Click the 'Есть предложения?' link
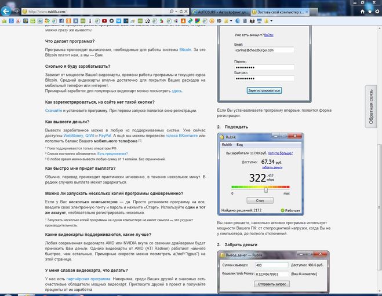This screenshot has width=382, height=296. pos(112,154)
